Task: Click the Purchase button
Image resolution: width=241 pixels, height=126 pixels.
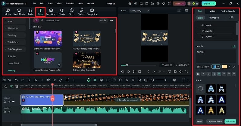Action: coord(179,4)
